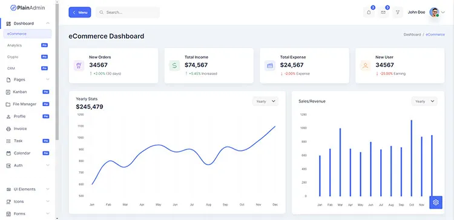
Task: Open the settings gear floating button
Action: pyautogui.click(x=436, y=203)
